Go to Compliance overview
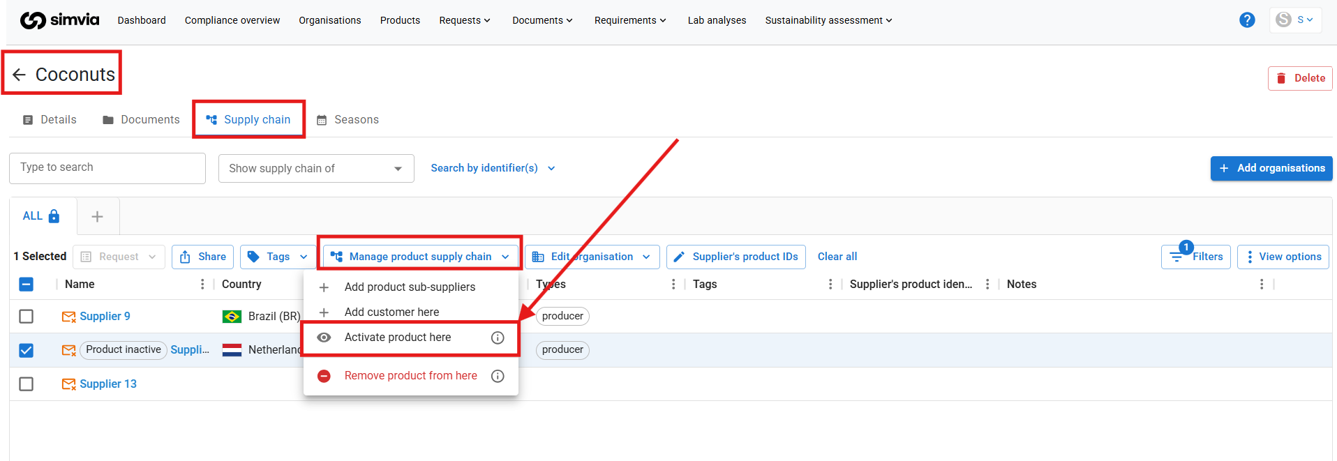The width and height of the screenshot is (1337, 461). point(232,20)
